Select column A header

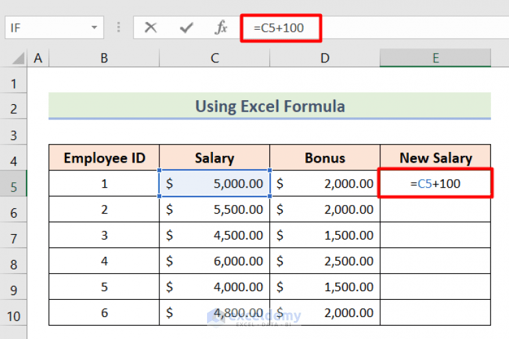pyautogui.click(x=38, y=58)
